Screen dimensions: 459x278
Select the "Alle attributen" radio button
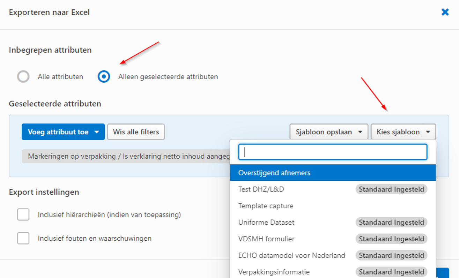23,77
